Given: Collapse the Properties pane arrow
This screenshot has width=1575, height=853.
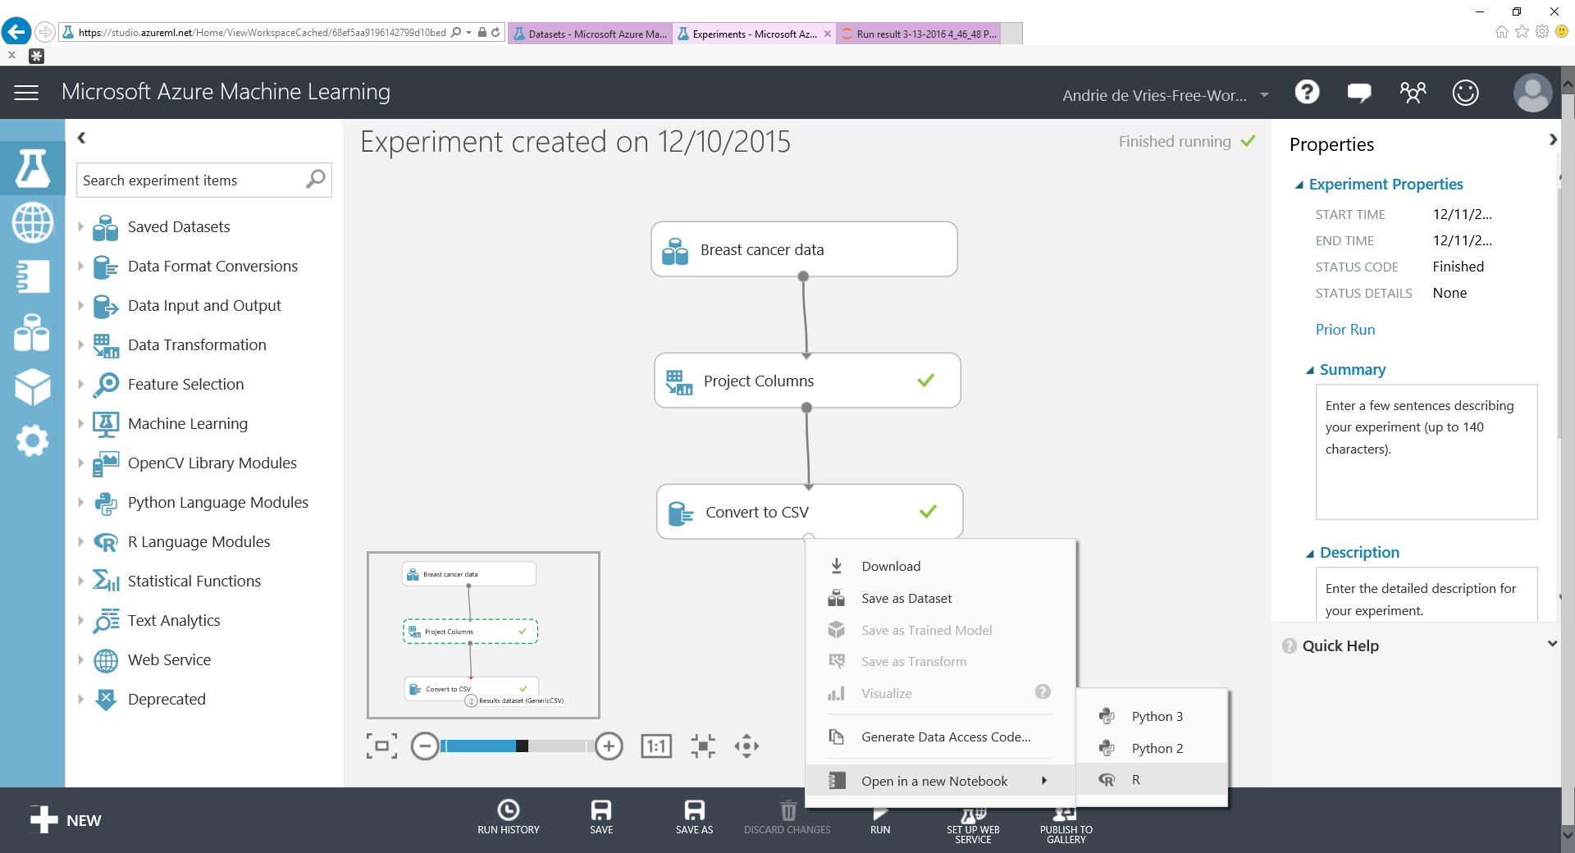Looking at the screenshot, I should [1552, 139].
